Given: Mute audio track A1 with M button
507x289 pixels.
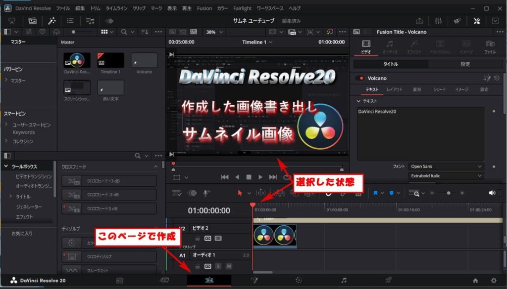Looking at the screenshot, I should 229,266.
